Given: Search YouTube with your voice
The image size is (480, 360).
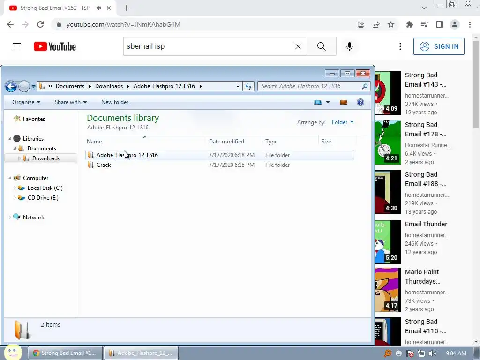Looking at the screenshot, I should 350,46.
